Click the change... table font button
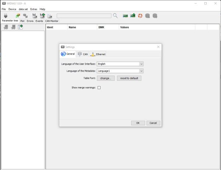This screenshot has height=170, width=221. pyautogui.click(x=106, y=78)
